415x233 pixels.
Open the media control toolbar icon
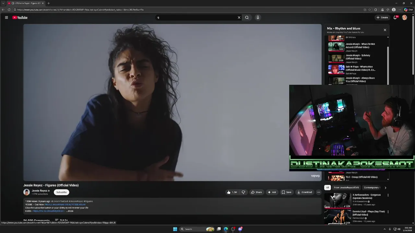click(x=382, y=10)
